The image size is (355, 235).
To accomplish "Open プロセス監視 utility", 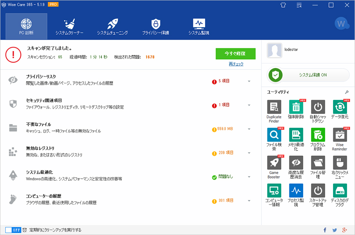I will pos(296,195).
